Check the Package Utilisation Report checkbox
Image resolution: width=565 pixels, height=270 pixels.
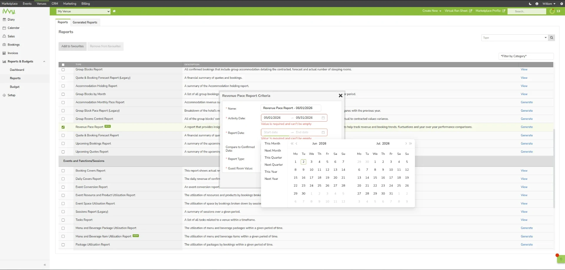(x=63, y=245)
